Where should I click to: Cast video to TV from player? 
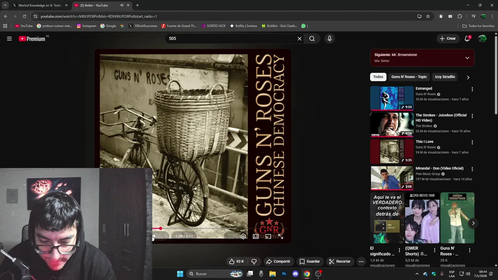click(268, 236)
